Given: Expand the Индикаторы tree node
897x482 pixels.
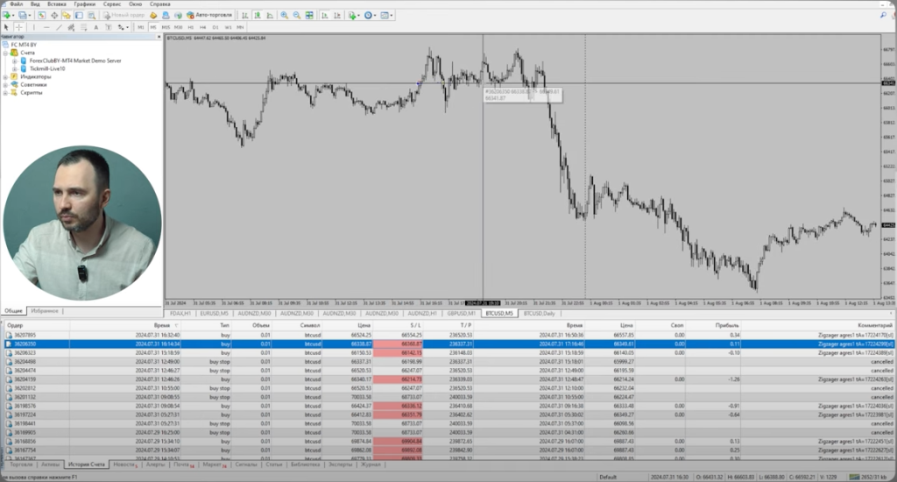Looking at the screenshot, I should [x=5, y=77].
